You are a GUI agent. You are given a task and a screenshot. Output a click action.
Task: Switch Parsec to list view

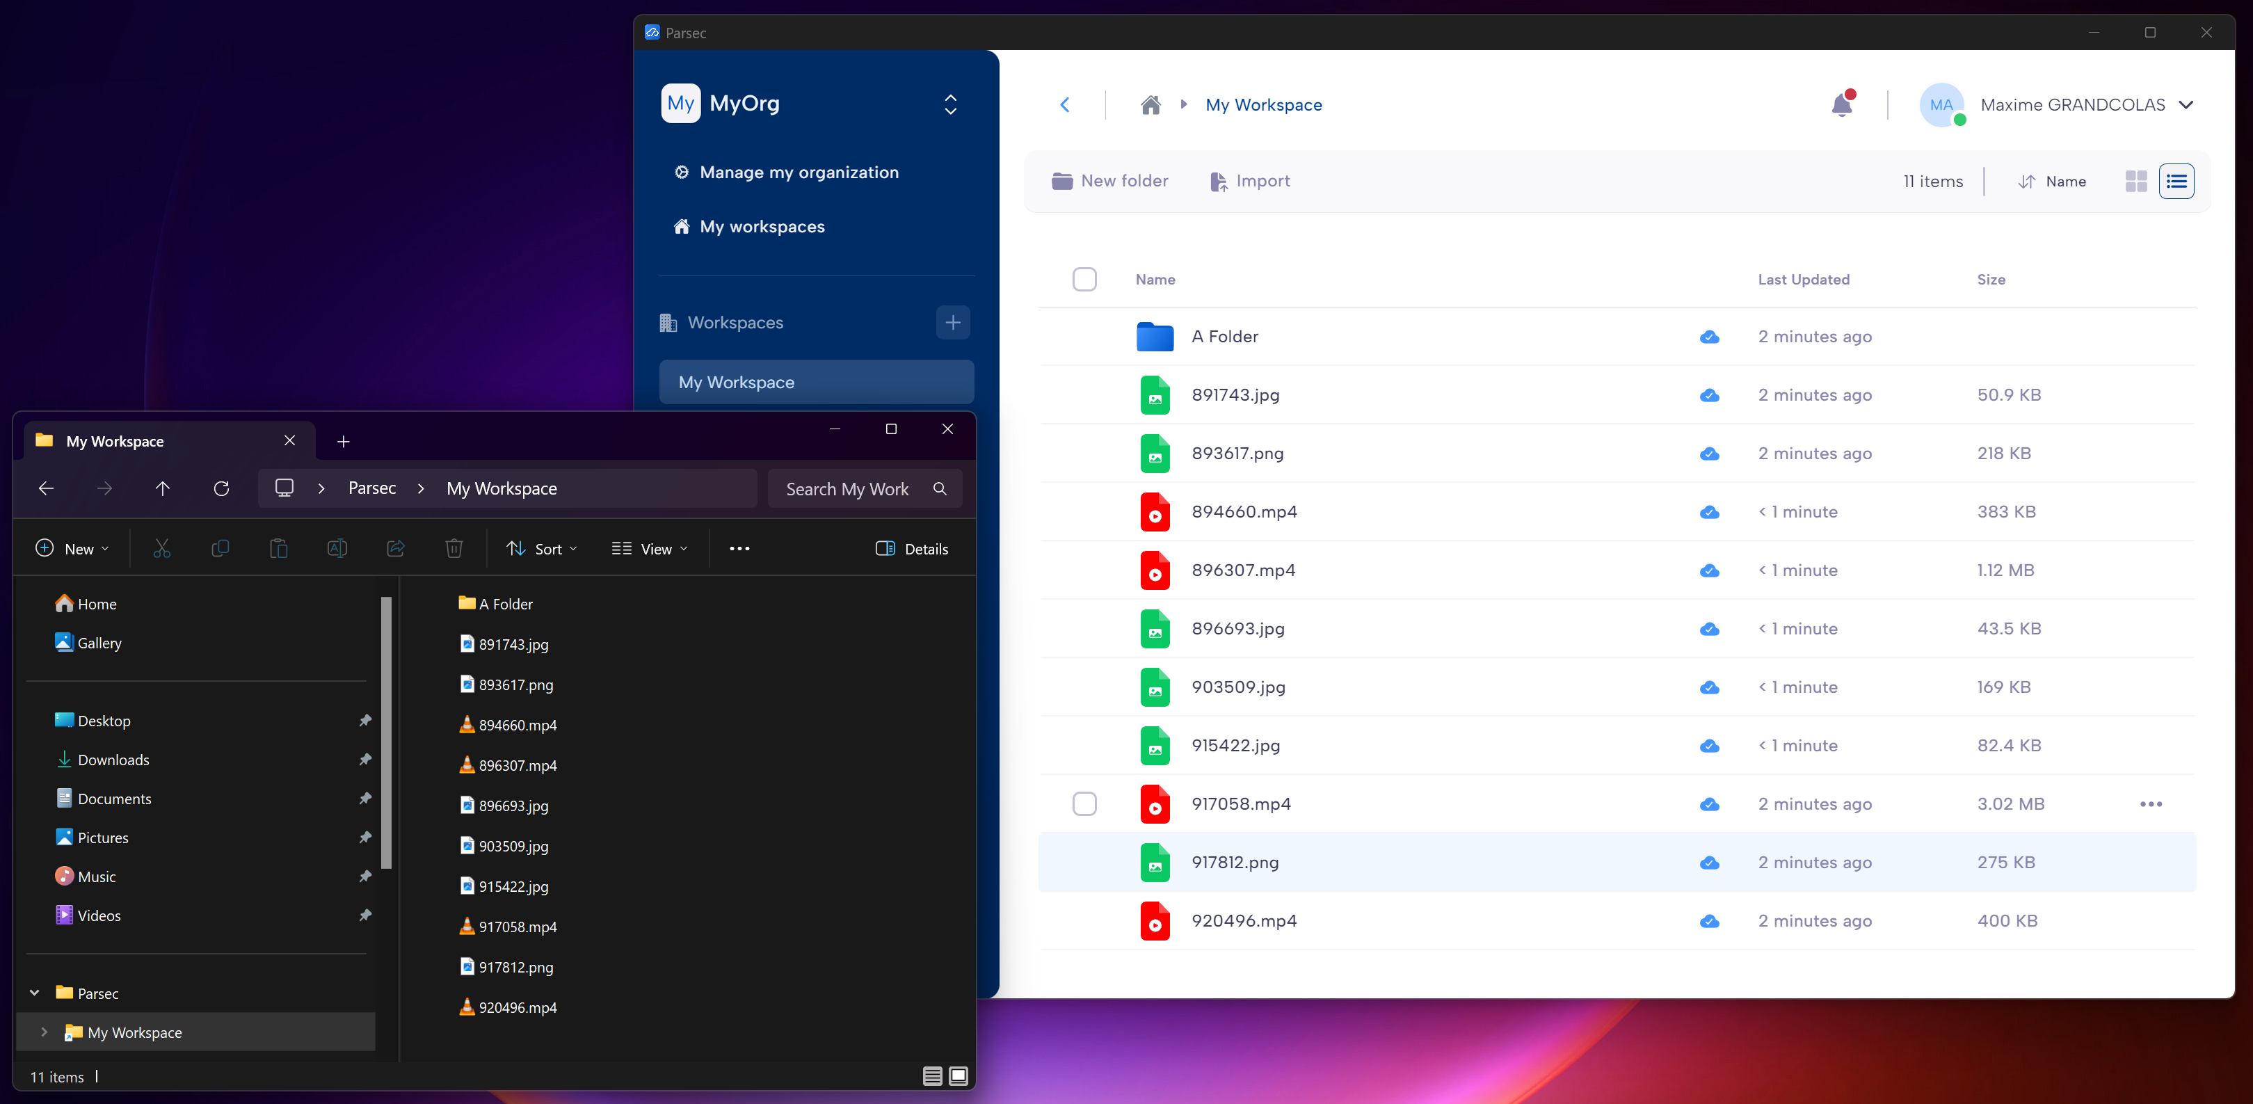[2176, 181]
